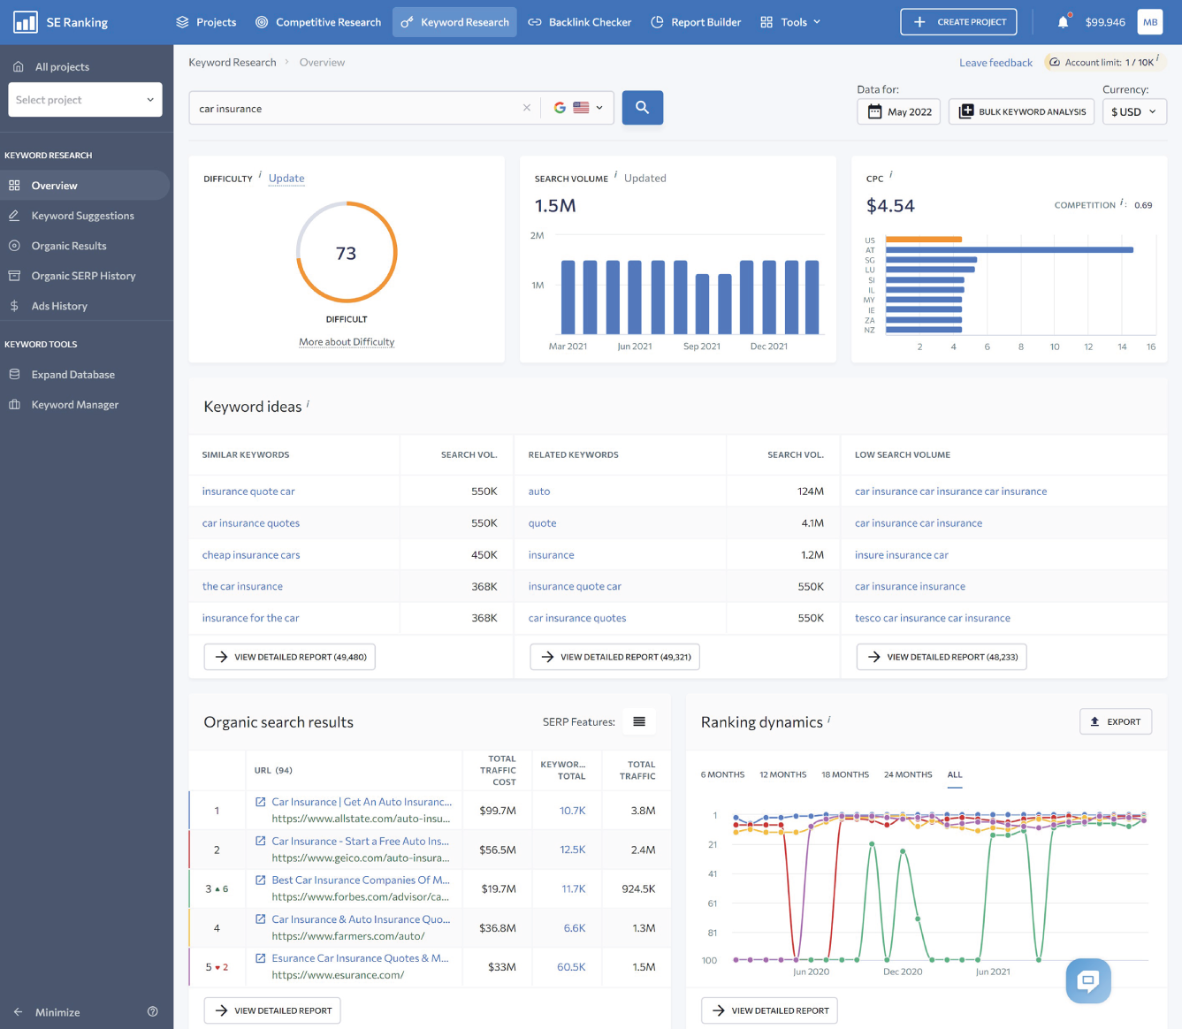Open the Select project dropdown
Viewport: 1182px width, 1029px height.
pos(84,99)
